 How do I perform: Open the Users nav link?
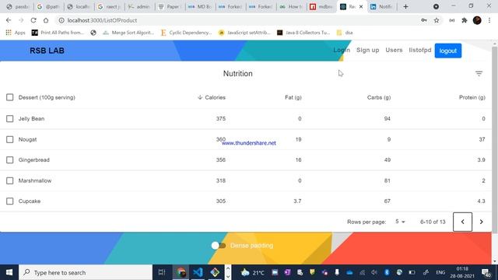click(394, 50)
